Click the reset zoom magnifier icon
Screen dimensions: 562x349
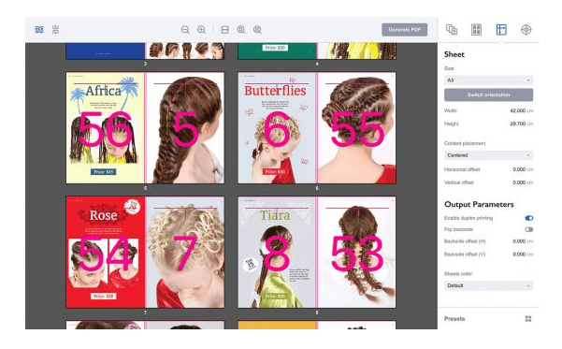(257, 30)
